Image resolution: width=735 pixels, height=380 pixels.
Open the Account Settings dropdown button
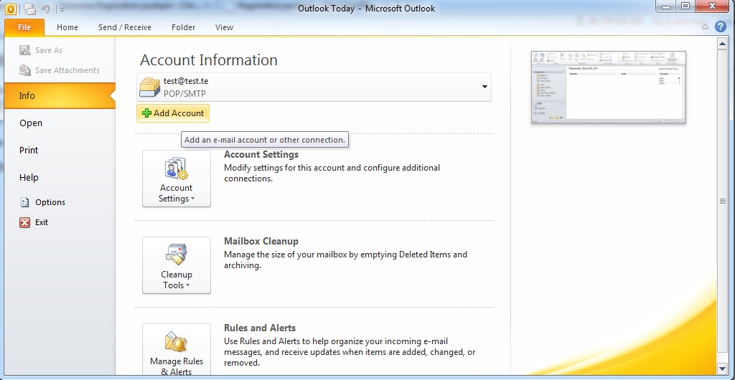177,179
